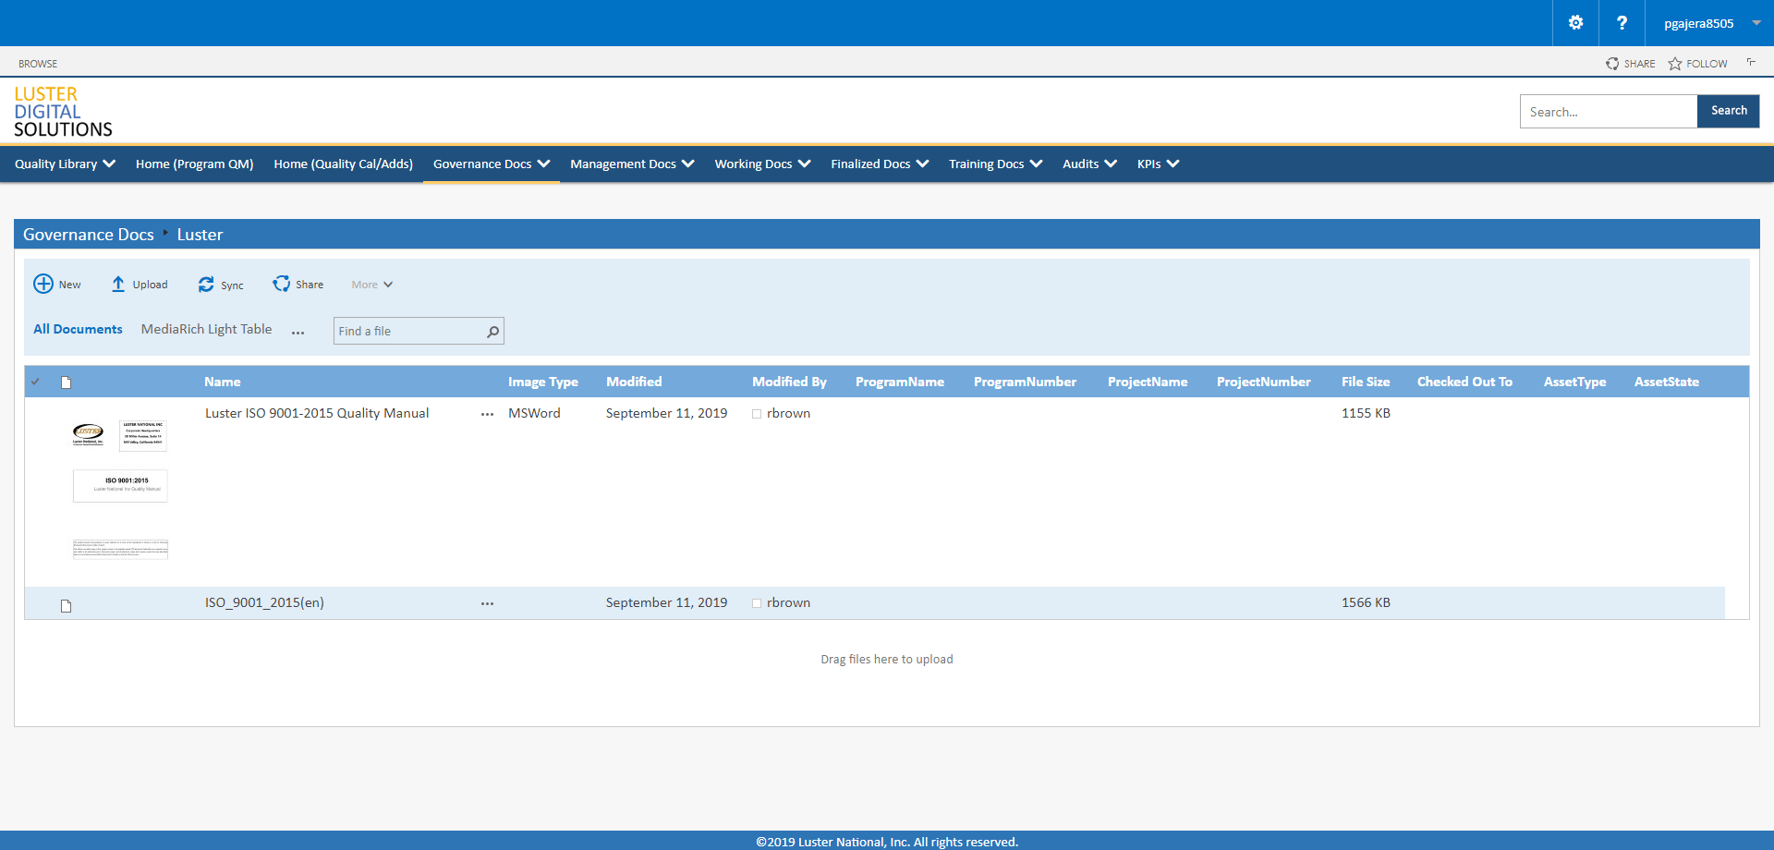This screenshot has width=1774, height=850.
Task: Open menu ellipsis for Quality Manual
Action: pyautogui.click(x=487, y=415)
